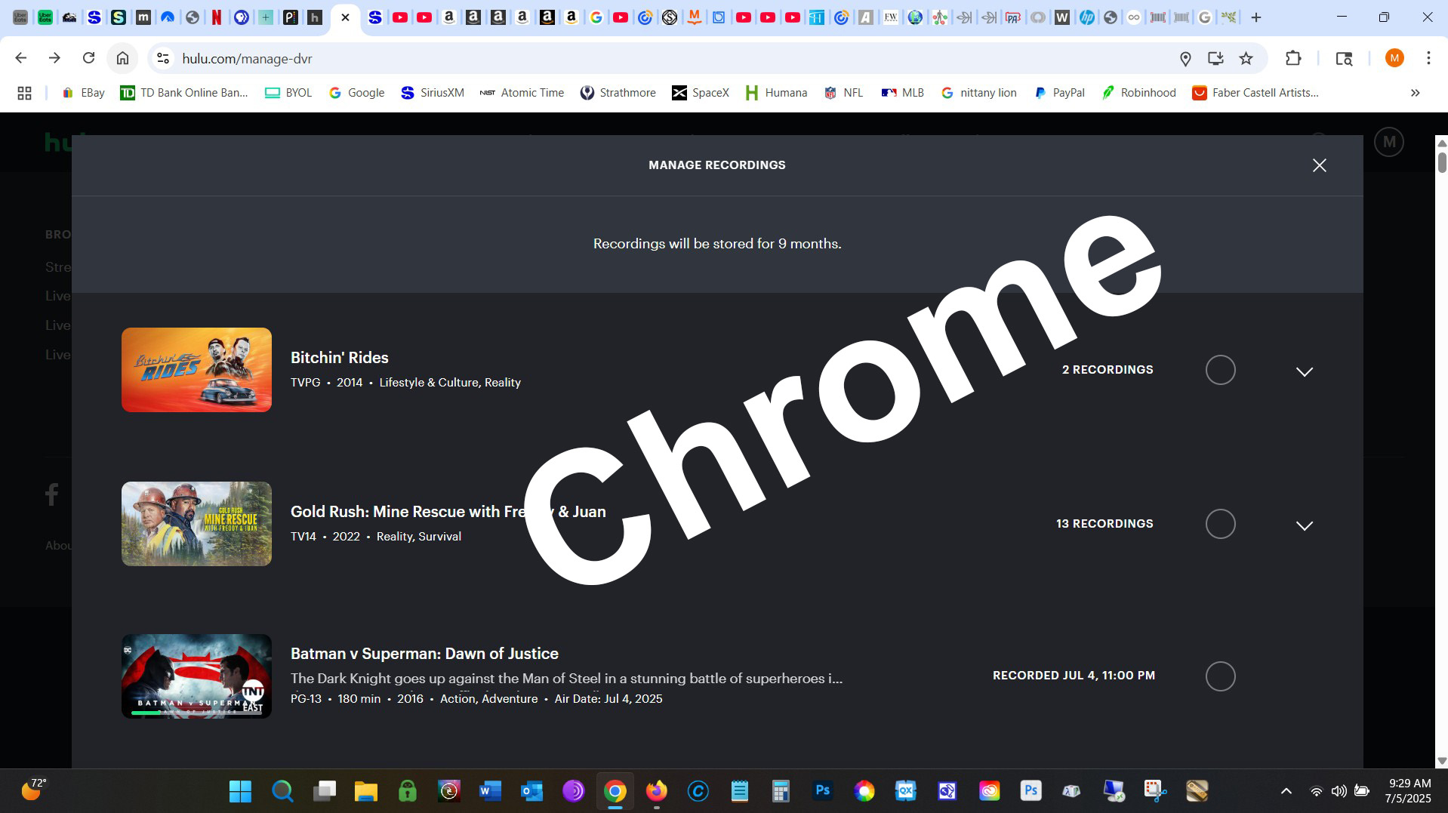Launch Word from the taskbar
This screenshot has width=1448, height=813.
tap(490, 791)
